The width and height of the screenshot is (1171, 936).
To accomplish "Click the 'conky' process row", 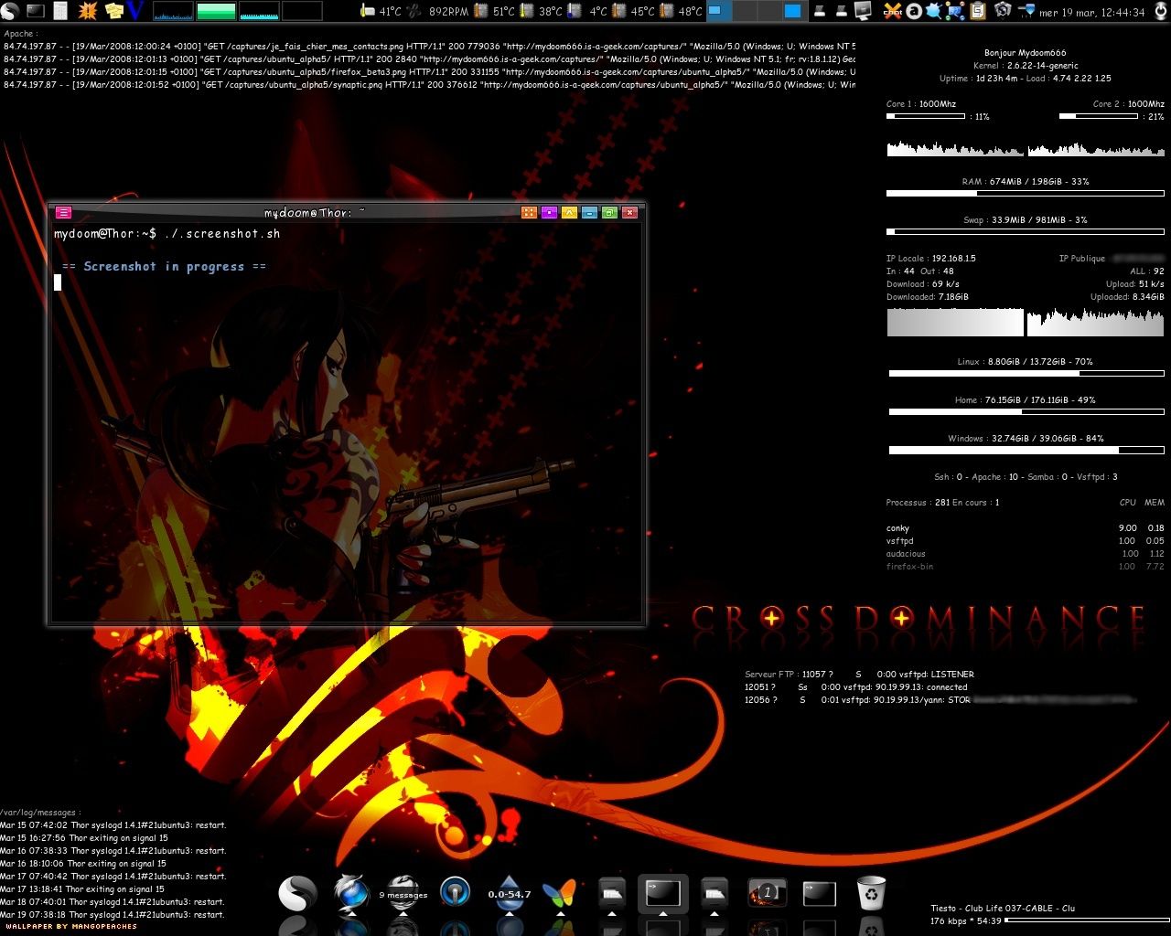I will (1025, 528).
